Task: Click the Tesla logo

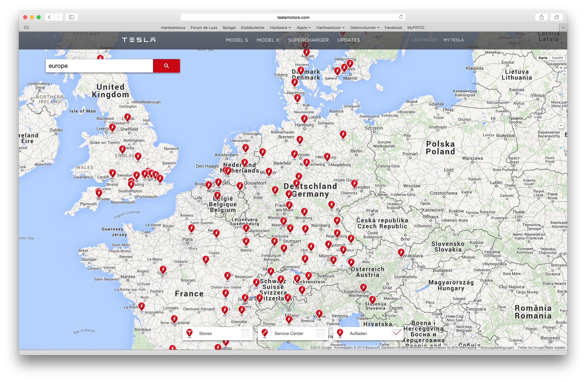Action: point(139,40)
